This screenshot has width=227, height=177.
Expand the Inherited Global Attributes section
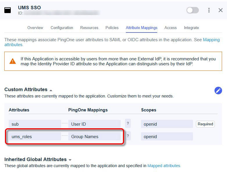(70, 160)
